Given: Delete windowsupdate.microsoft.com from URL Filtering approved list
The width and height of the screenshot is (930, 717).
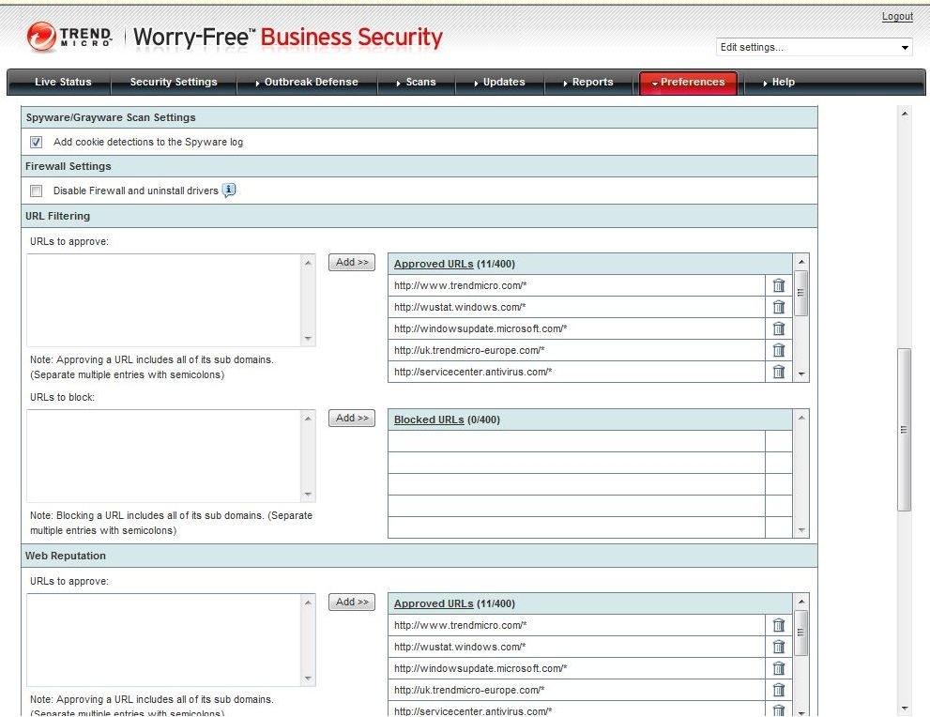Looking at the screenshot, I should click(779, 328).
